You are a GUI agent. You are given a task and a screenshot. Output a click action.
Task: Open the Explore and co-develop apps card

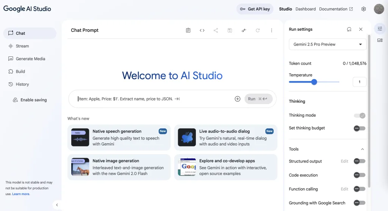[x=226, y=167]
